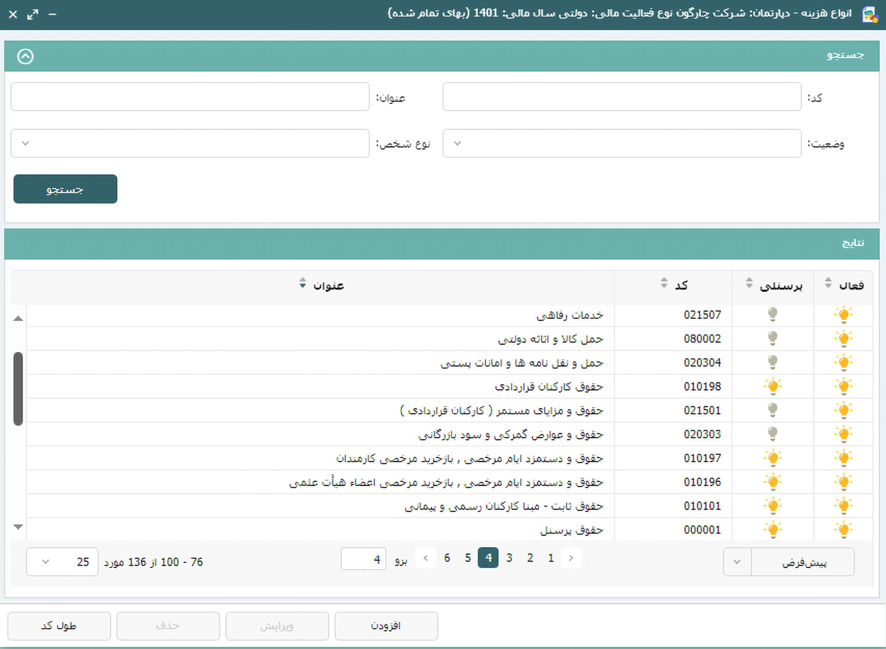Go to page 5 of results
Image resolution: width=886 pixels, height=649 pixels.
click(467, 558)
